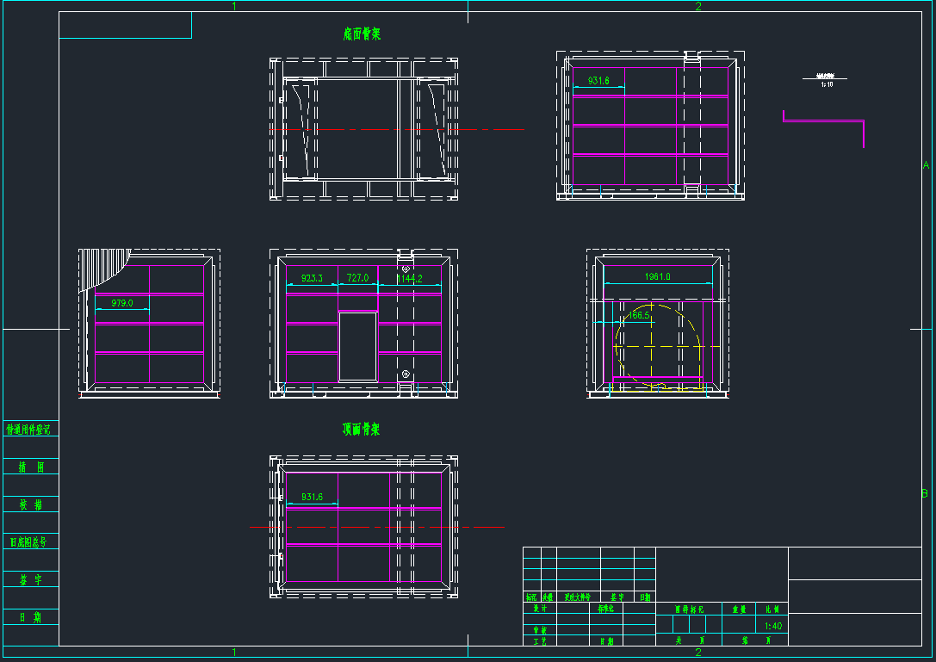This screenshot has width=936, height=662.
Task: Click the 旧底图总号 label on left margin
Action: pos(30,542)
